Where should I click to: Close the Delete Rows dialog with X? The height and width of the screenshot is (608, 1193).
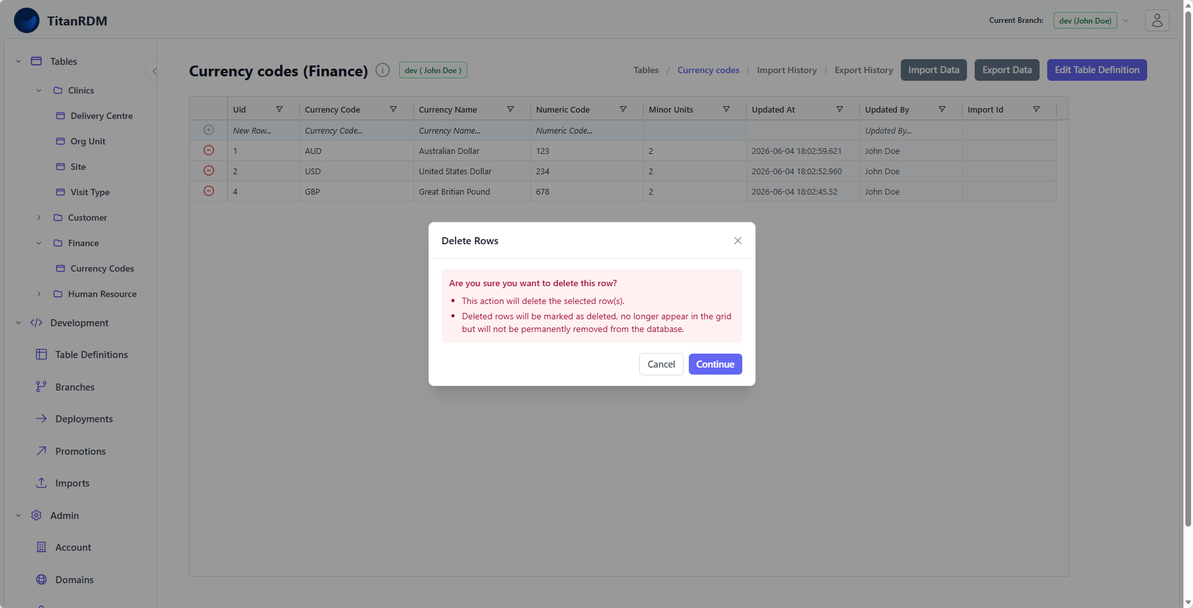point(738,240)
